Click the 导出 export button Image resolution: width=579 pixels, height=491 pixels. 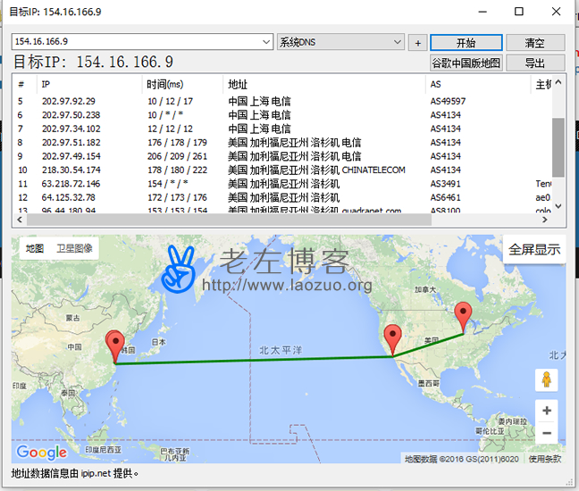535,63
